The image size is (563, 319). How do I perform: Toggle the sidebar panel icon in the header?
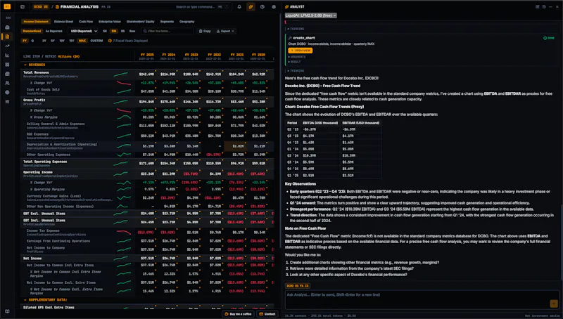click(x=23, y=6)
